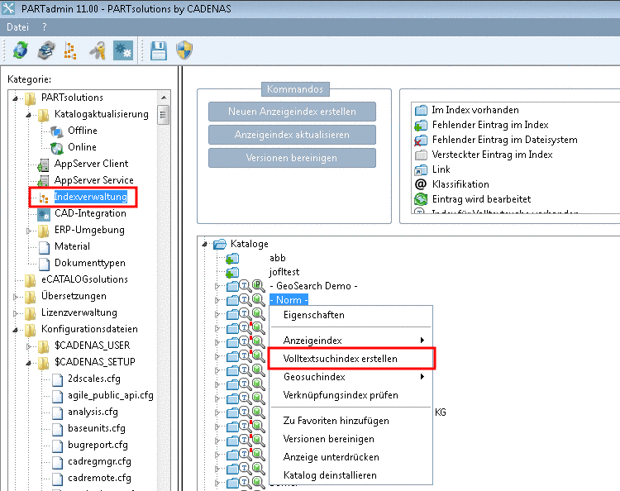
Task: Select Material tree item
Action: click(x=72, y=246)
